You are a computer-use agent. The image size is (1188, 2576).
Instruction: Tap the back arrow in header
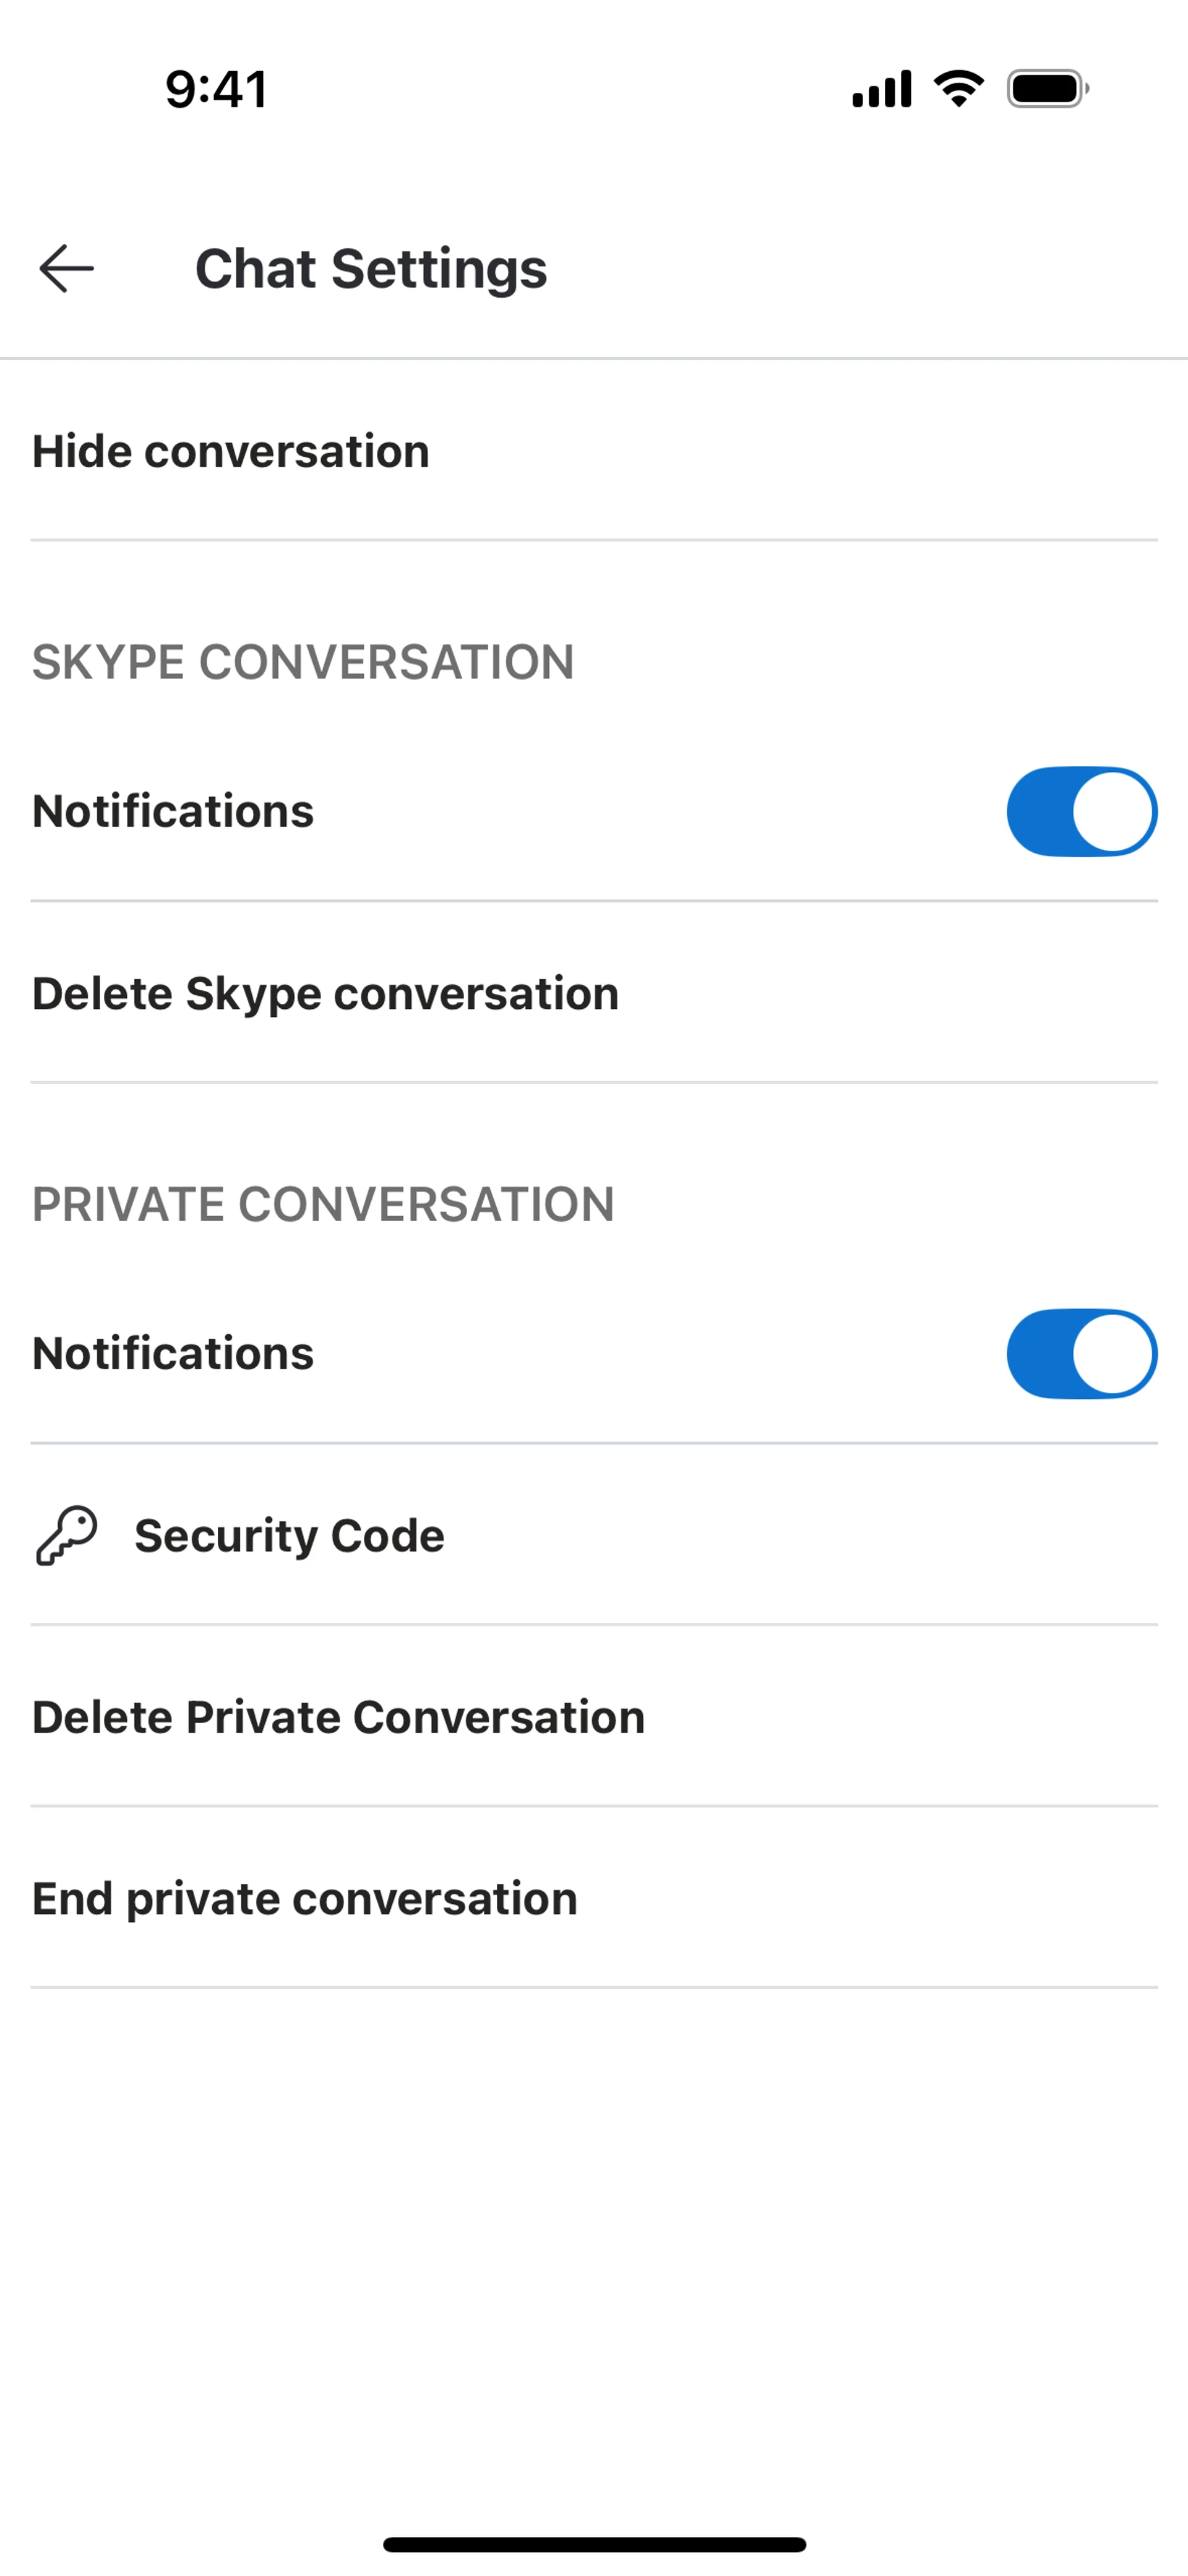click(x=67, y=269)
